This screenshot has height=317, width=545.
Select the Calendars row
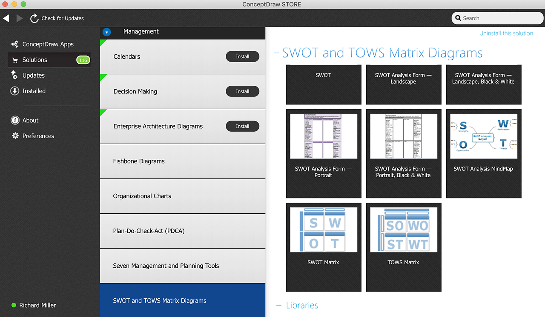[x=182, y=57]
